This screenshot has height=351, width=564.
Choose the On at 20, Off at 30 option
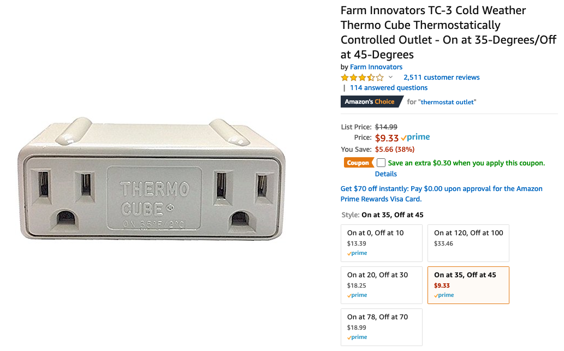pyautogui.click(x=382, y=285)
